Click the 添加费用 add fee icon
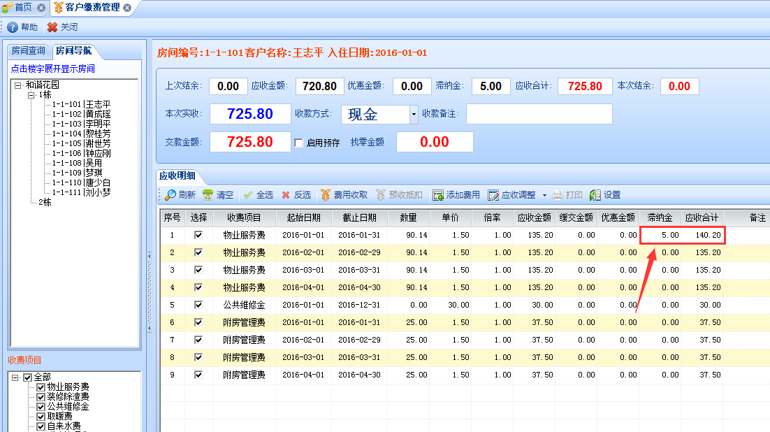 (x=438, y=195)
